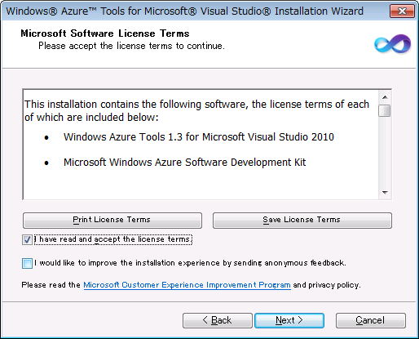Click Save License Terms button

coord(302,221)
